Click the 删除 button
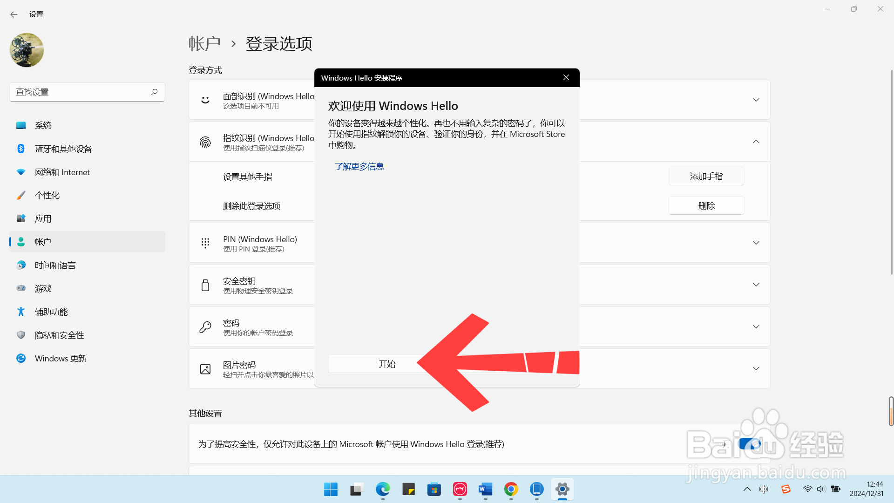894x503 pixels. coord(706,206)
